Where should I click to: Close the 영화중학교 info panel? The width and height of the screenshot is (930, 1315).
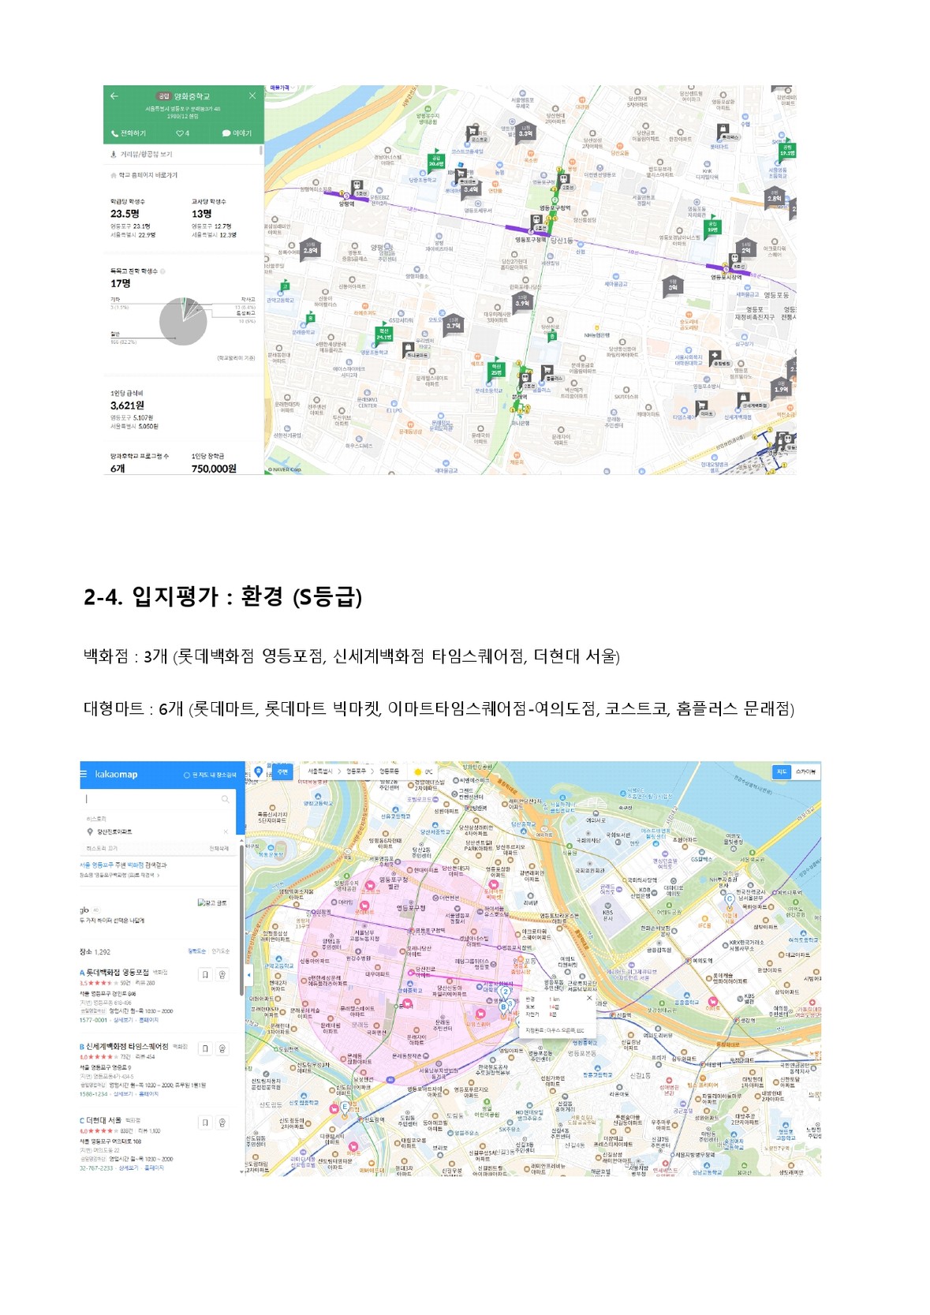tap(252, 95)
